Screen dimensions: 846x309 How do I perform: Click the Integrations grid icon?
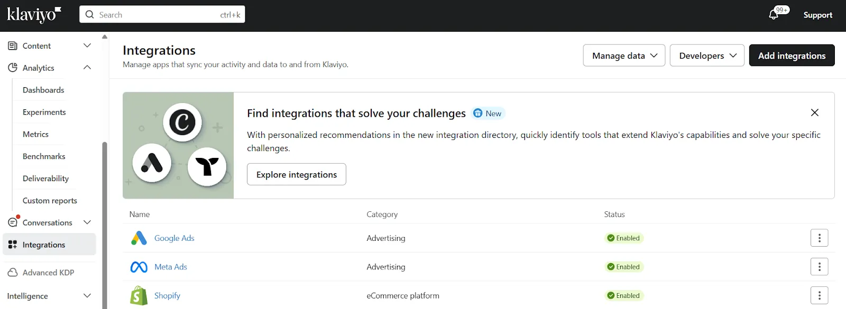pyautogui.click(x=13, y=245)
